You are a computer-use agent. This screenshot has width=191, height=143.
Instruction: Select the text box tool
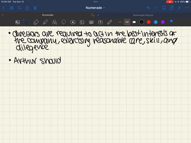pos(100,22)
